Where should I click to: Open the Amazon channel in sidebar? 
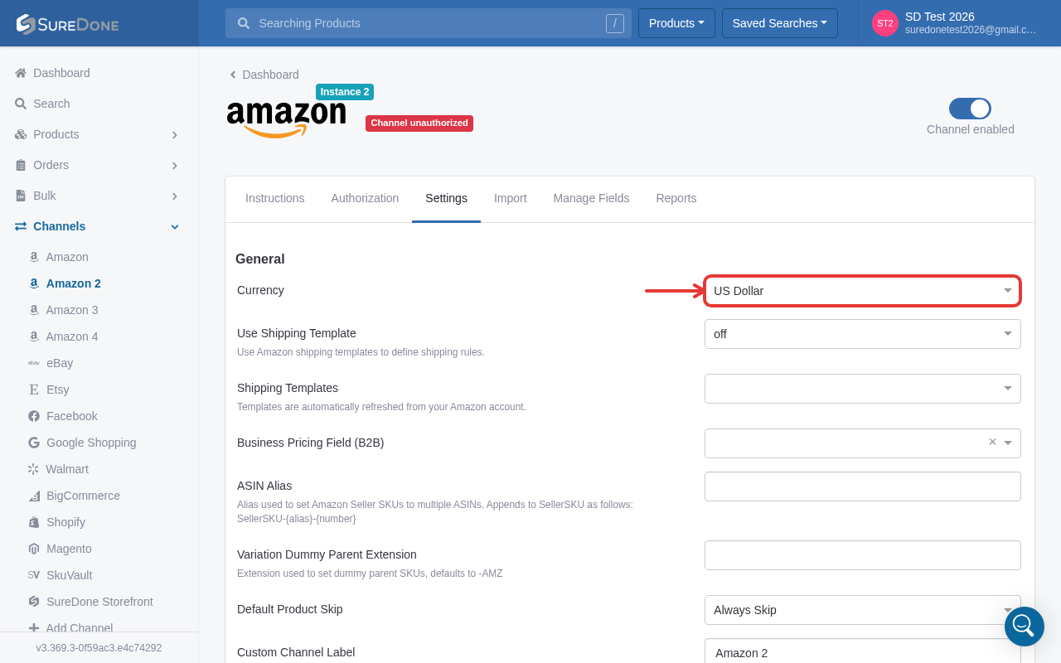click(x=67, y=257)
